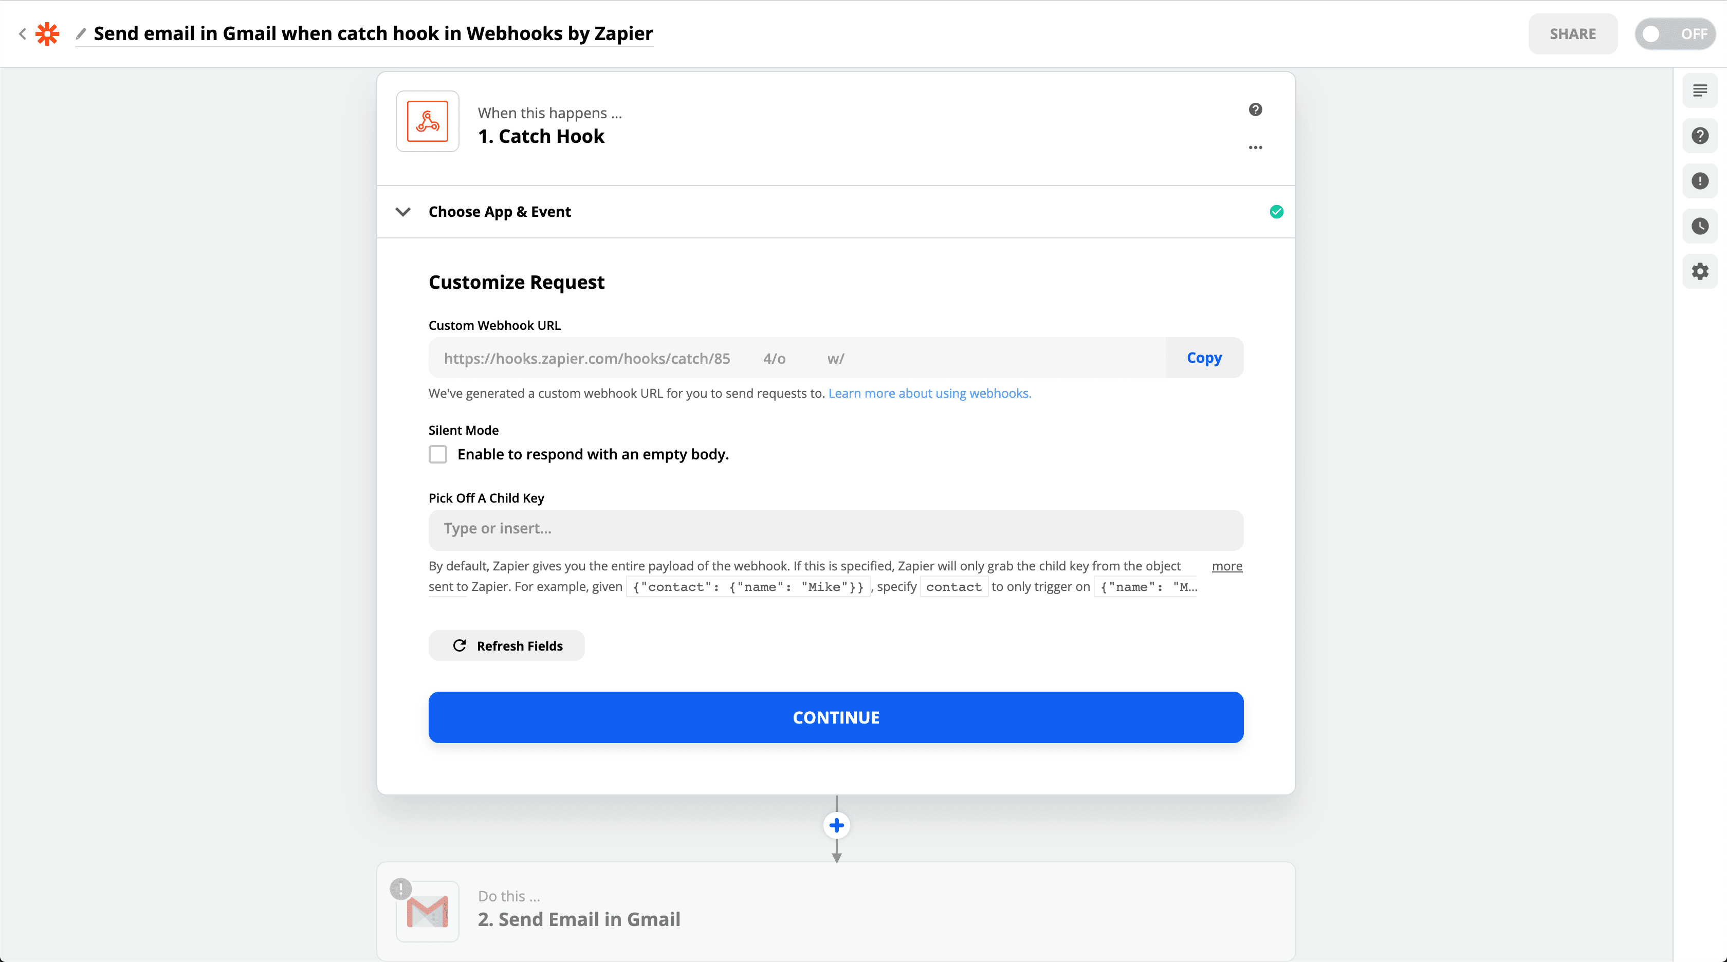The image size is (1727, 962).
Task: Click the Zapier logo icon
Action: click(47, 33)
